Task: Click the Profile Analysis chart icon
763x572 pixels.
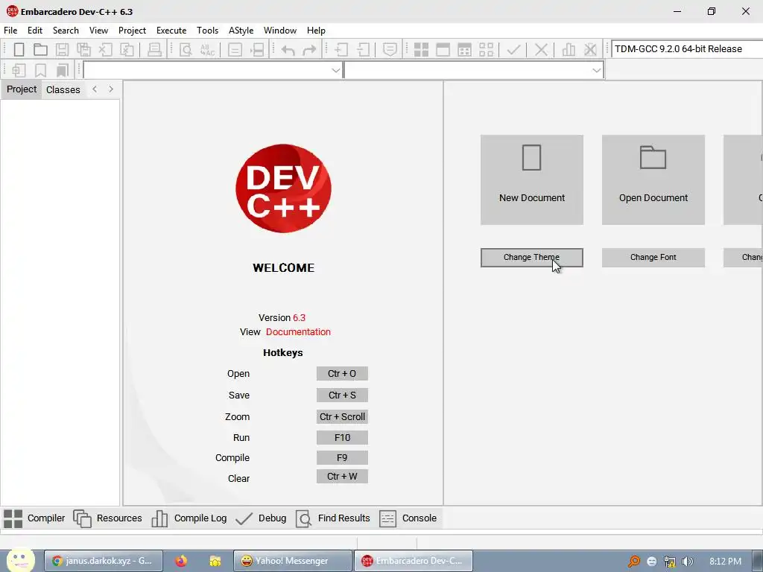Action: [569, 50]
